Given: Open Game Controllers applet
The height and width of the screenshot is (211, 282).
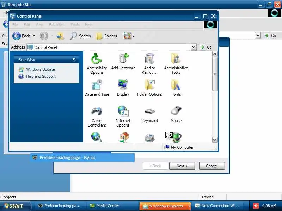Looking at the screenshot, I should tap(97, 117).
